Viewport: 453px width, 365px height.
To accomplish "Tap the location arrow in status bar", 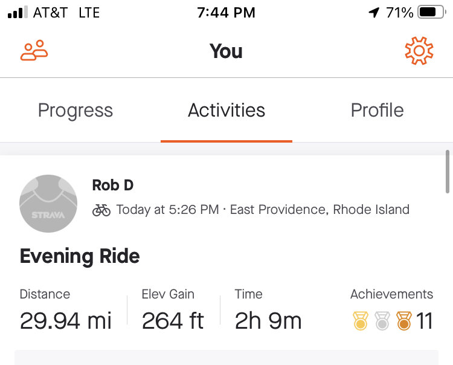I will pos(374,13).
